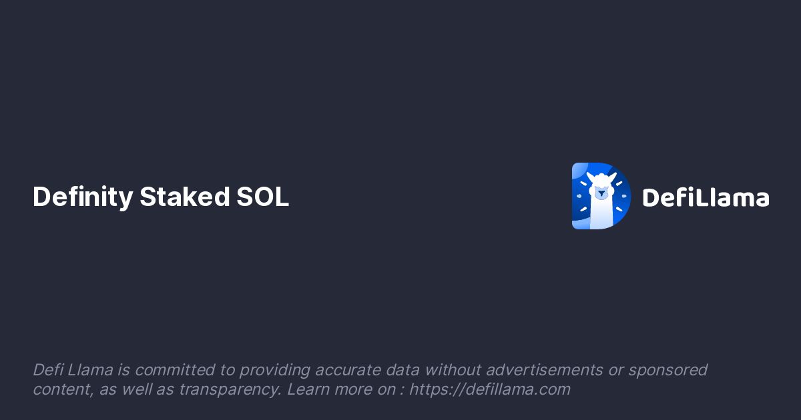Click the word "Staked" in the title

coord(184,197)
